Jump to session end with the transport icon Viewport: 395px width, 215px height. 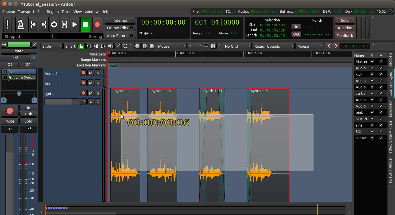click(43, 25)
